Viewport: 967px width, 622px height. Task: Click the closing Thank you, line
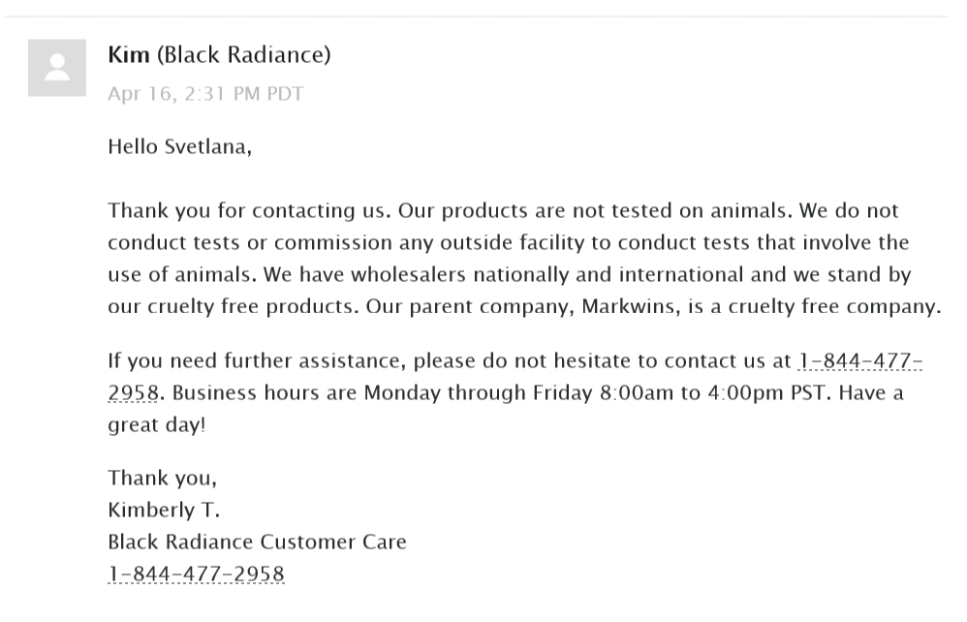162,478
